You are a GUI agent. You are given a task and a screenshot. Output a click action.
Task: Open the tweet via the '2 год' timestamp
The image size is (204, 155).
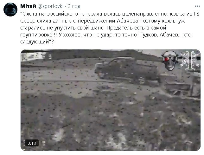(74, 6)
